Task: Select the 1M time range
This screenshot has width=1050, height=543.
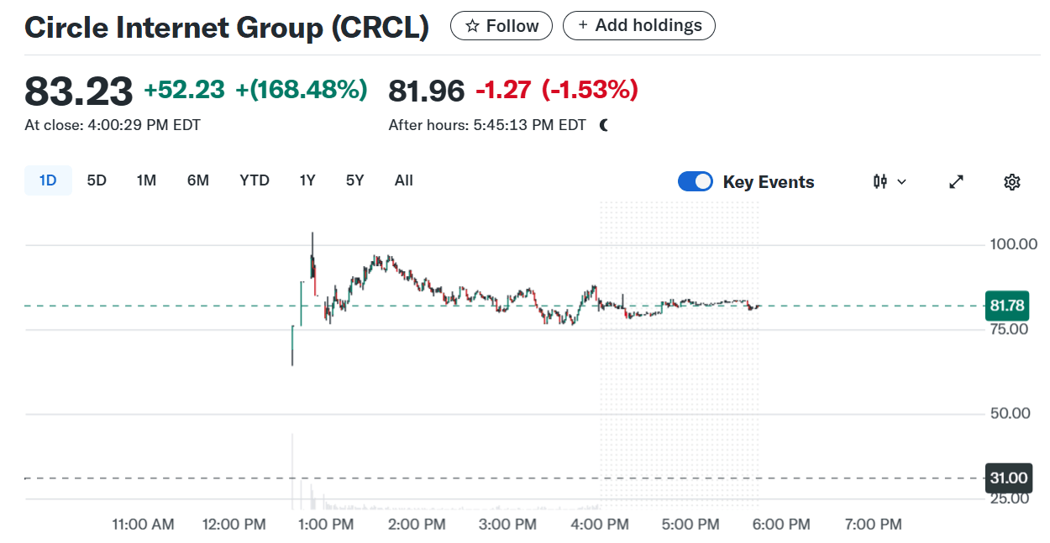Action: [146, 180]
